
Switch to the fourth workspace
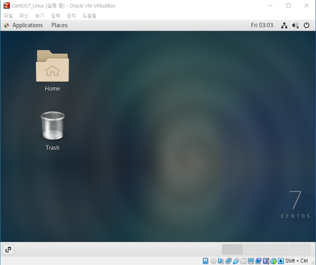tap(299, 250)
